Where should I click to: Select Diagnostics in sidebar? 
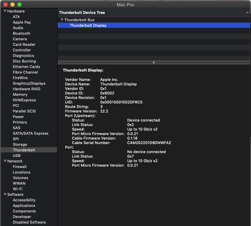tap(24, 56)
